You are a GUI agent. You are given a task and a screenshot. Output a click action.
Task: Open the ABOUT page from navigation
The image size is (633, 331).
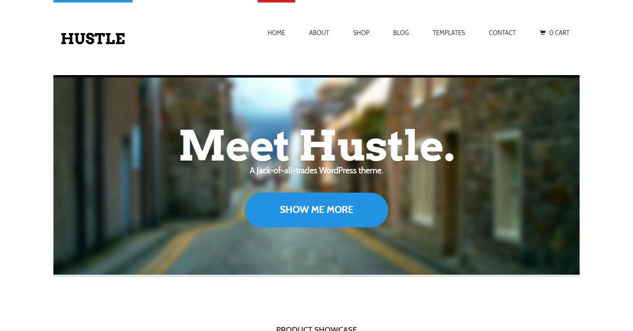click(x=319, y=33)
